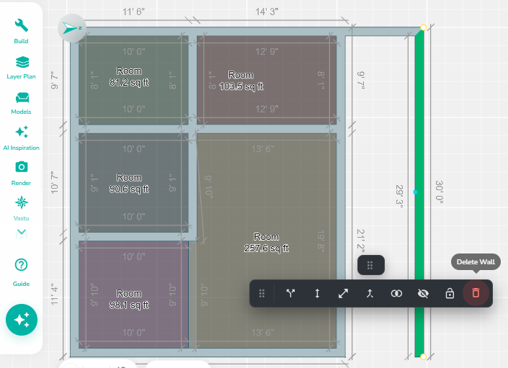
Task: Expand the sidebar chevron below Vastu
Action: (22, 233)
